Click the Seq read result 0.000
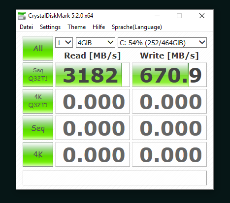The width and height of the screenshot is (230, 203). coord(93,128)
